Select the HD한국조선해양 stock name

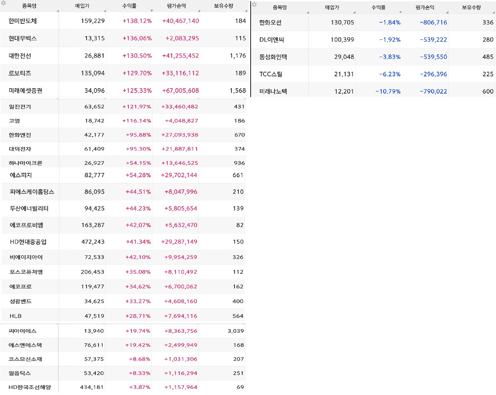coord(30,387)
